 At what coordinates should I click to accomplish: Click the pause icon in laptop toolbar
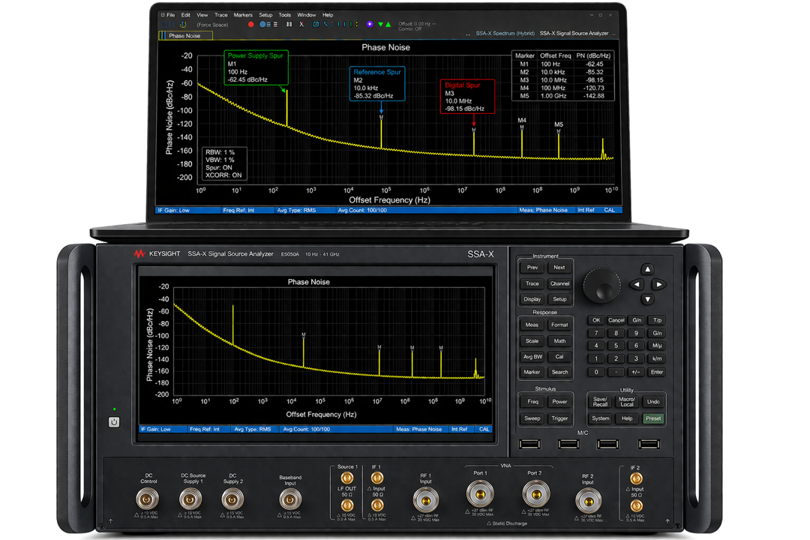coord(289,24)
